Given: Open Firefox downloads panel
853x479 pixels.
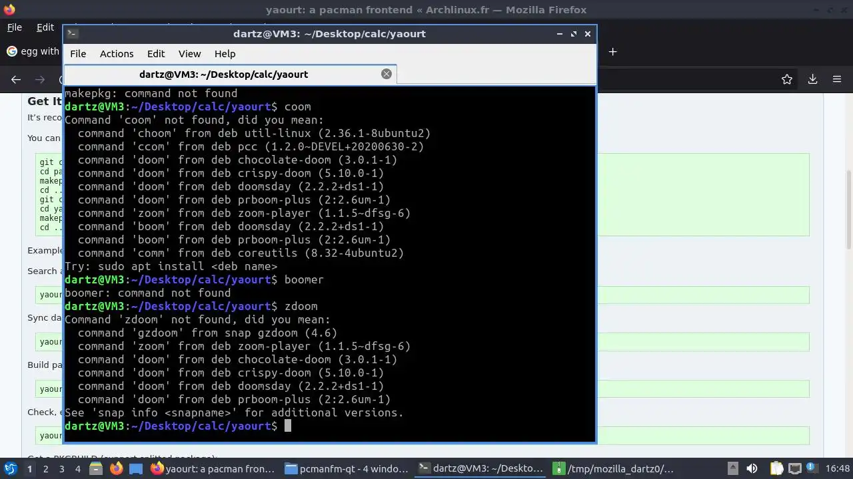Looking at the screenshot, I should (812, 79).
